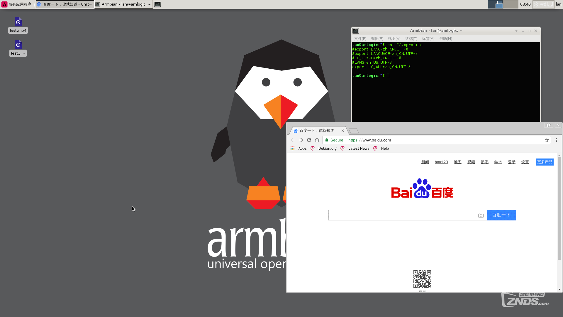The height and width of the screenshot is (317, 563).
Task: Click the camera image-search icon
Action: (481, 215)
